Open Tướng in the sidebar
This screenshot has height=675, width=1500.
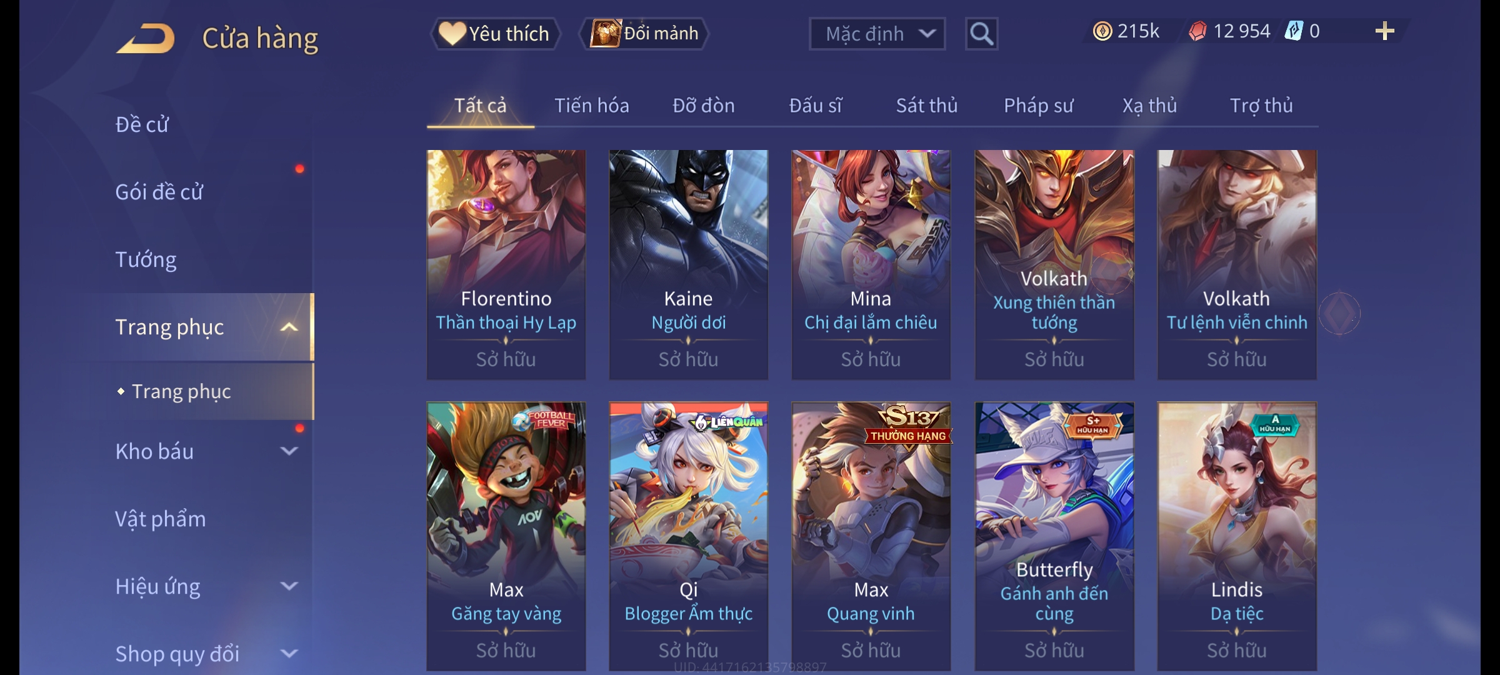(x=146, y=259)
